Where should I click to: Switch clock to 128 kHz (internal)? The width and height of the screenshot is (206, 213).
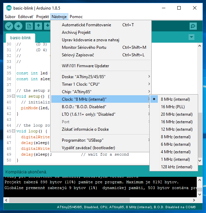[174, 167]
